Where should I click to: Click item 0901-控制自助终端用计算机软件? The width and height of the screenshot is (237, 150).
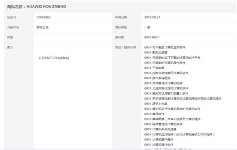pyautogui.click(x=166, y=73)
